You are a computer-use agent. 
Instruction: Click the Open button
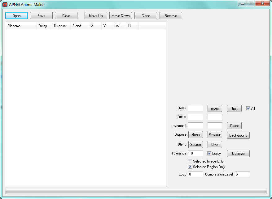click(16, 15)
